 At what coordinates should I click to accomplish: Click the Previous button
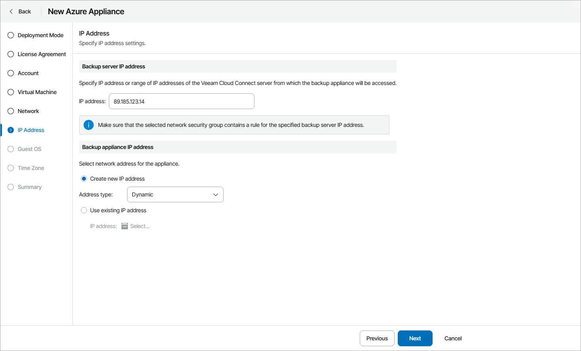377,338
